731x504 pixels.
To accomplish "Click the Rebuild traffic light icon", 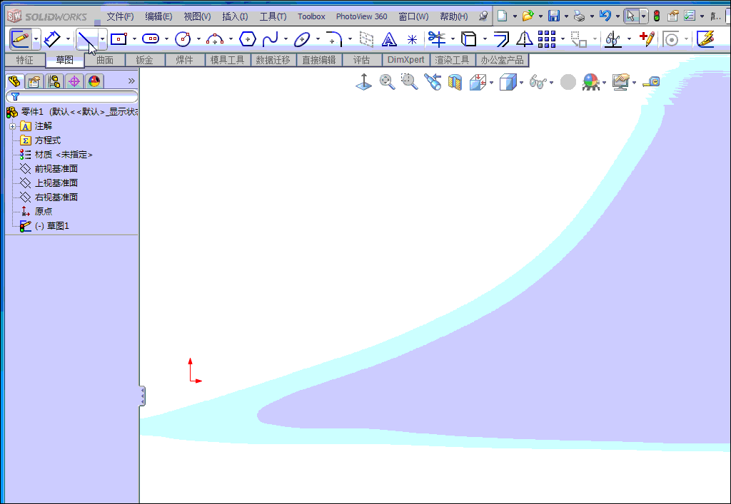I will click(657, 16).
